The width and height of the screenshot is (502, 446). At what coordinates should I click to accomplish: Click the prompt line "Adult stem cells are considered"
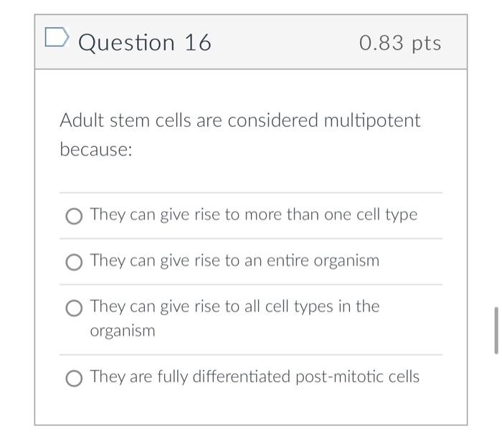(189, 121)
